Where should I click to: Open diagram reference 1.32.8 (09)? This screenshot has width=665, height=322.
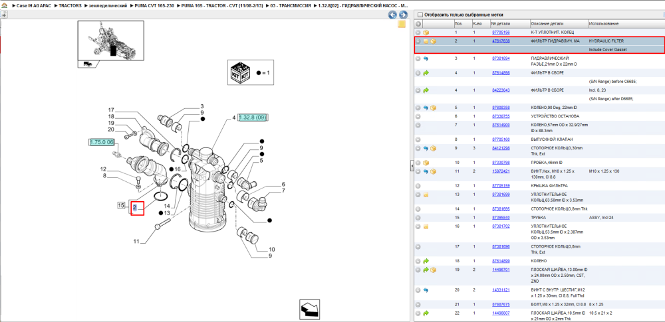point(252,118)
